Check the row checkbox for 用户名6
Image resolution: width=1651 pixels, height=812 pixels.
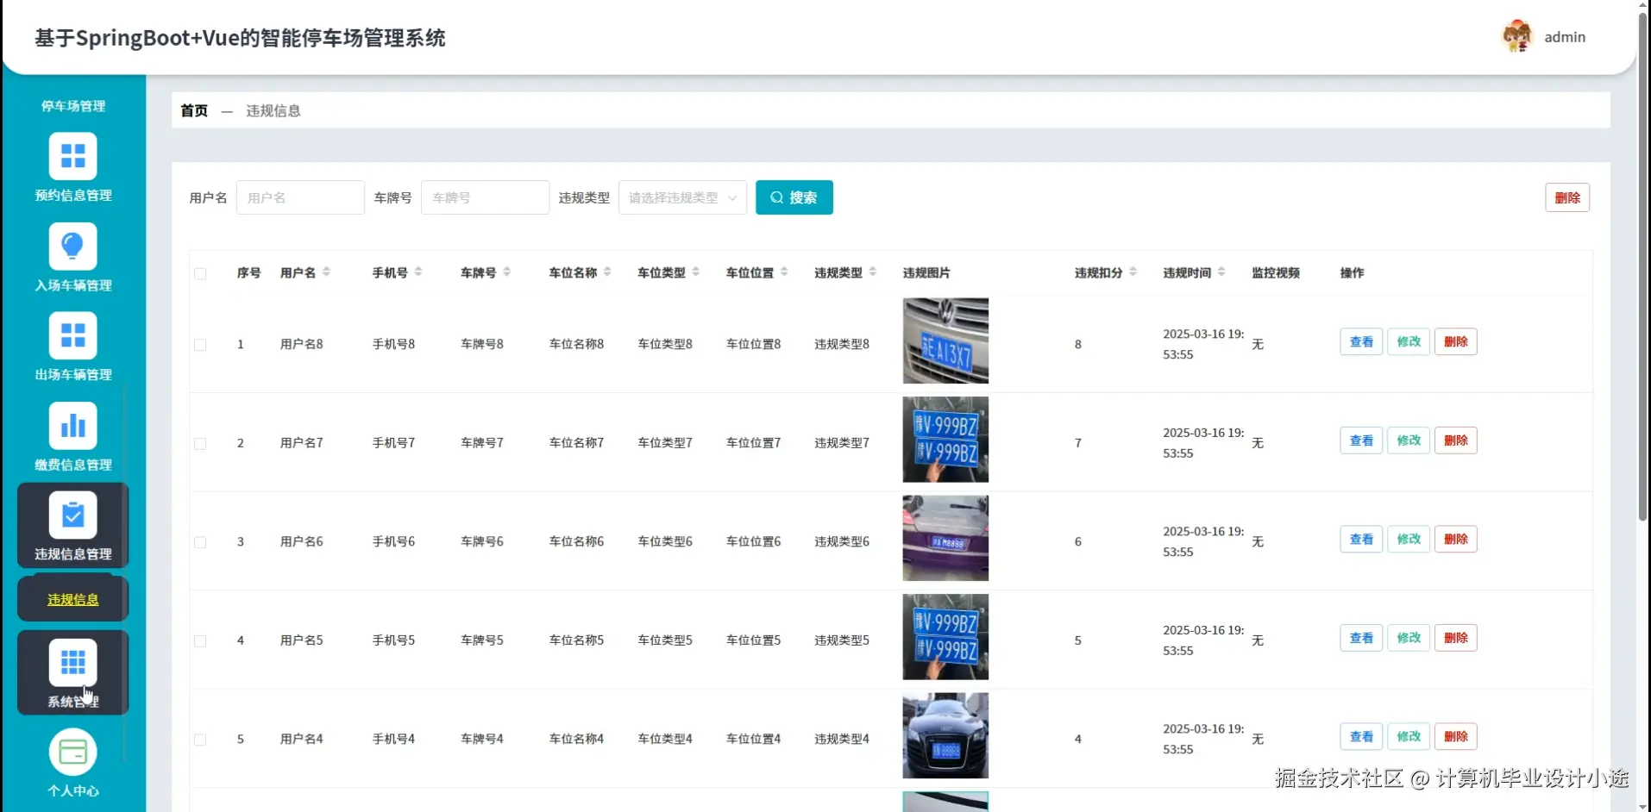[x=200, y=542]
